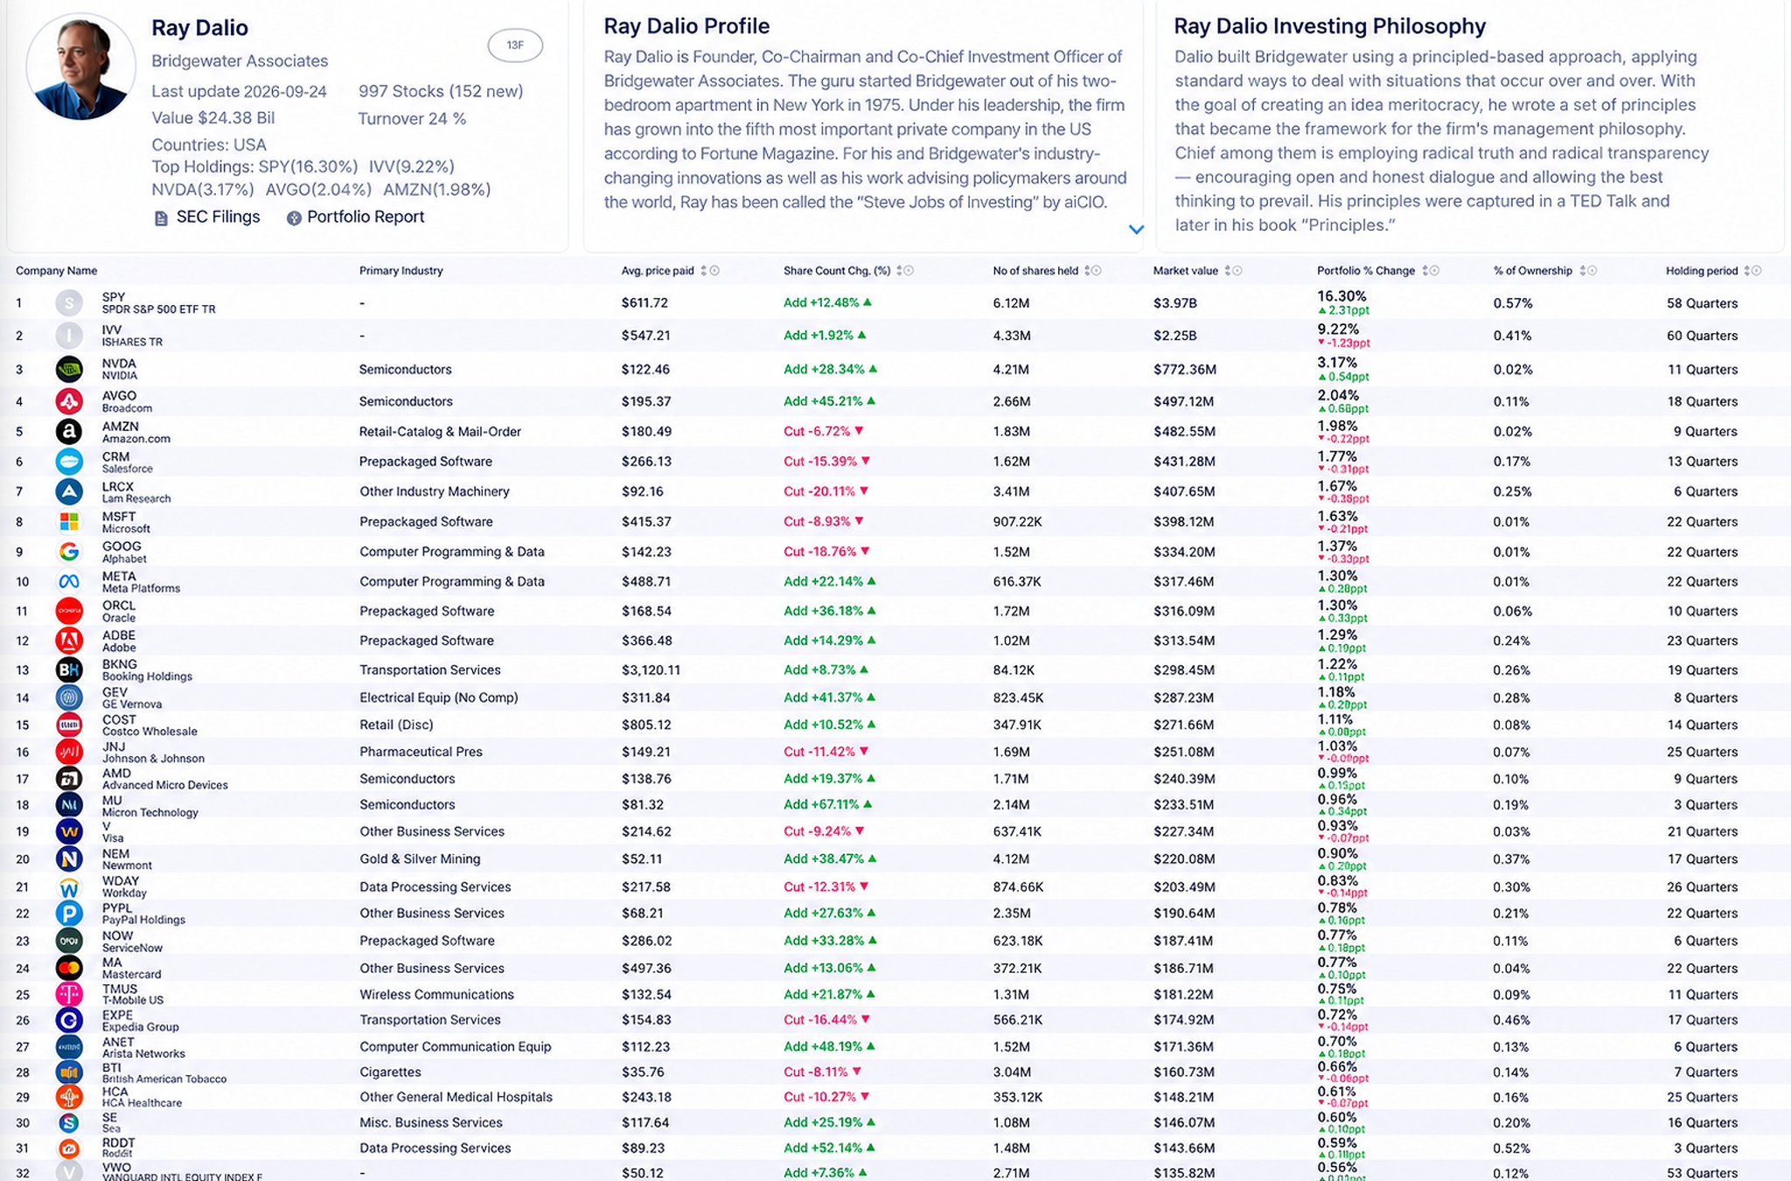The width and height of the screenshot is (1791, 1181).
Task: Click the Broadcom logo icon
Action: coord(69,401)
